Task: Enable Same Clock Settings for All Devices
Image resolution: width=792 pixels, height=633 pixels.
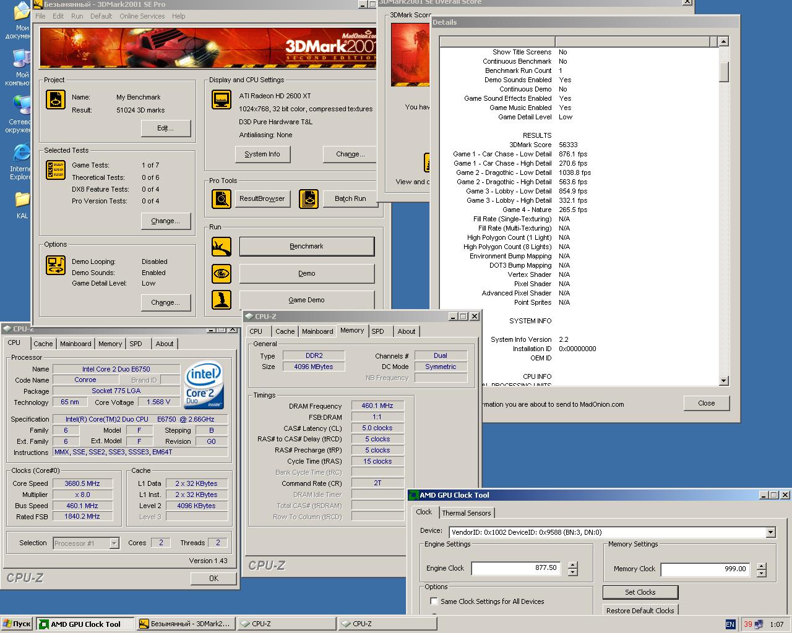Action: [434, 601]
